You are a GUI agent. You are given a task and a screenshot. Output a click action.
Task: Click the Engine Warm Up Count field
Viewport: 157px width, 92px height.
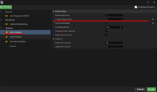(114, 47)
